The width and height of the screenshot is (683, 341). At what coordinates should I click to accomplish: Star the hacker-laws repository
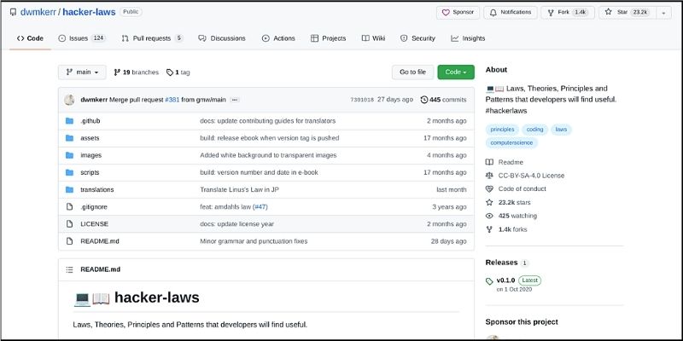tap(627, 12)
